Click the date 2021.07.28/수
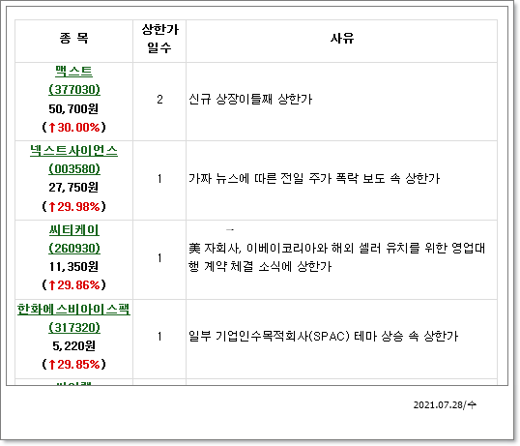Screen dimensions: 520x446 coord(445,404)
